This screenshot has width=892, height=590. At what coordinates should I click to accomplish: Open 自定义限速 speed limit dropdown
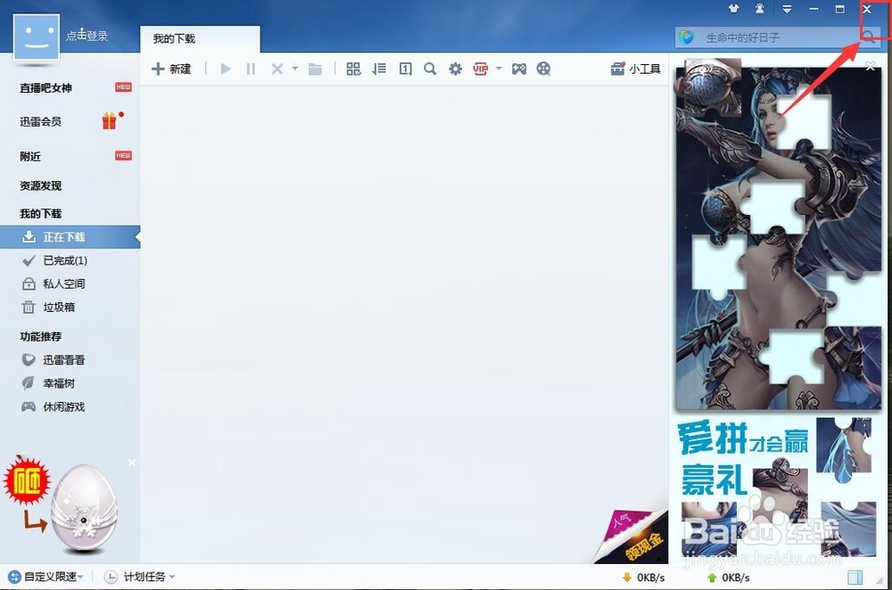point(46,577)
